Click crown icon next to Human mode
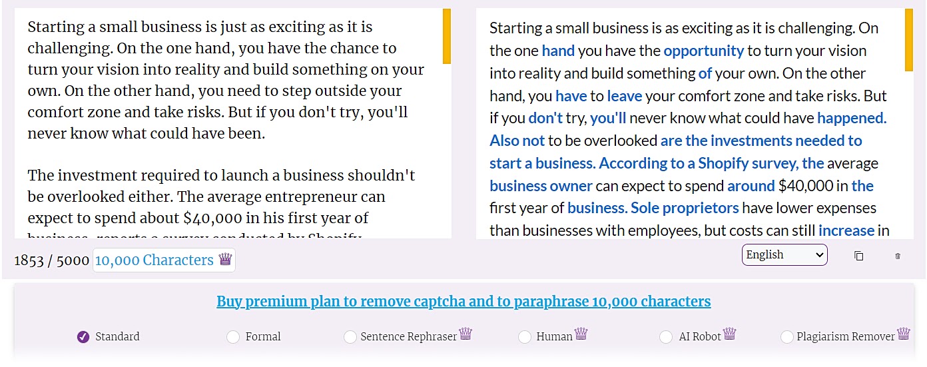This screenshot has width=927, height=367. 581,334
